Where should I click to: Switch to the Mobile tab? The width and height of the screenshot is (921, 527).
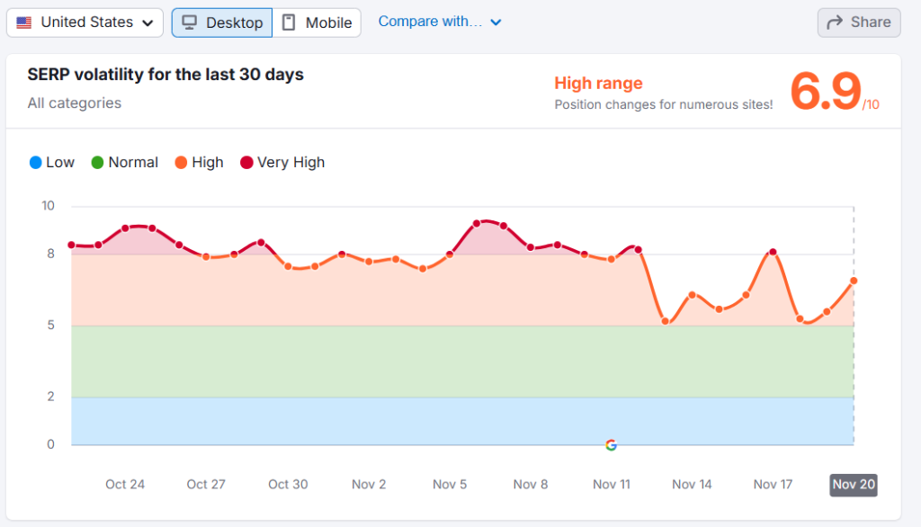click(x=317, y=22)
